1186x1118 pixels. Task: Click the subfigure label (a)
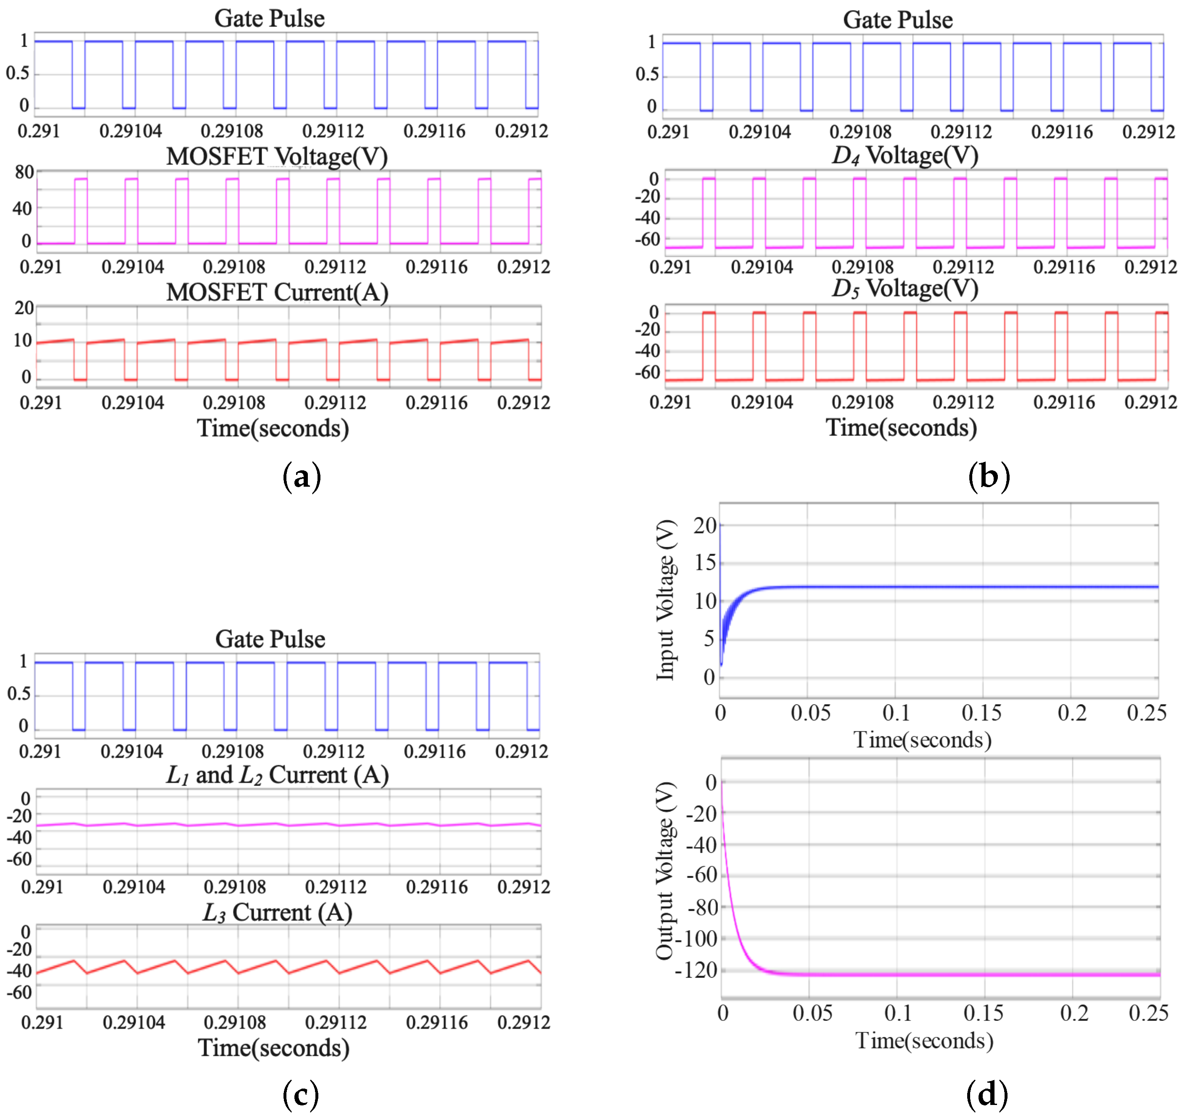301,477
